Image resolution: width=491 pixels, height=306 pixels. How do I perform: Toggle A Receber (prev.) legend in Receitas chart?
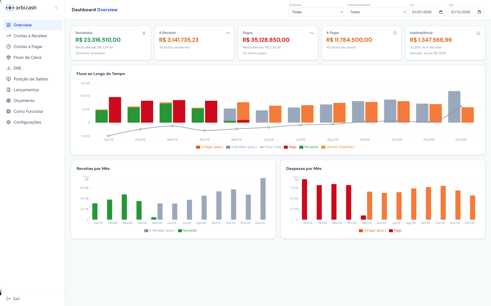pos(159,231)
